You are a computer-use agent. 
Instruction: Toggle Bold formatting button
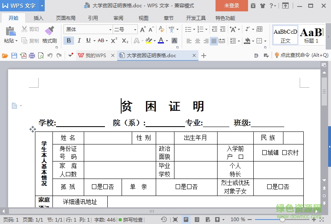tap(69, 41)
